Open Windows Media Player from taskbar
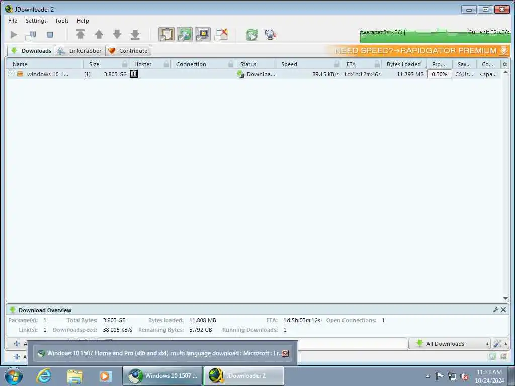Screen dimensions: 515x386 click(x=105, y=376)
